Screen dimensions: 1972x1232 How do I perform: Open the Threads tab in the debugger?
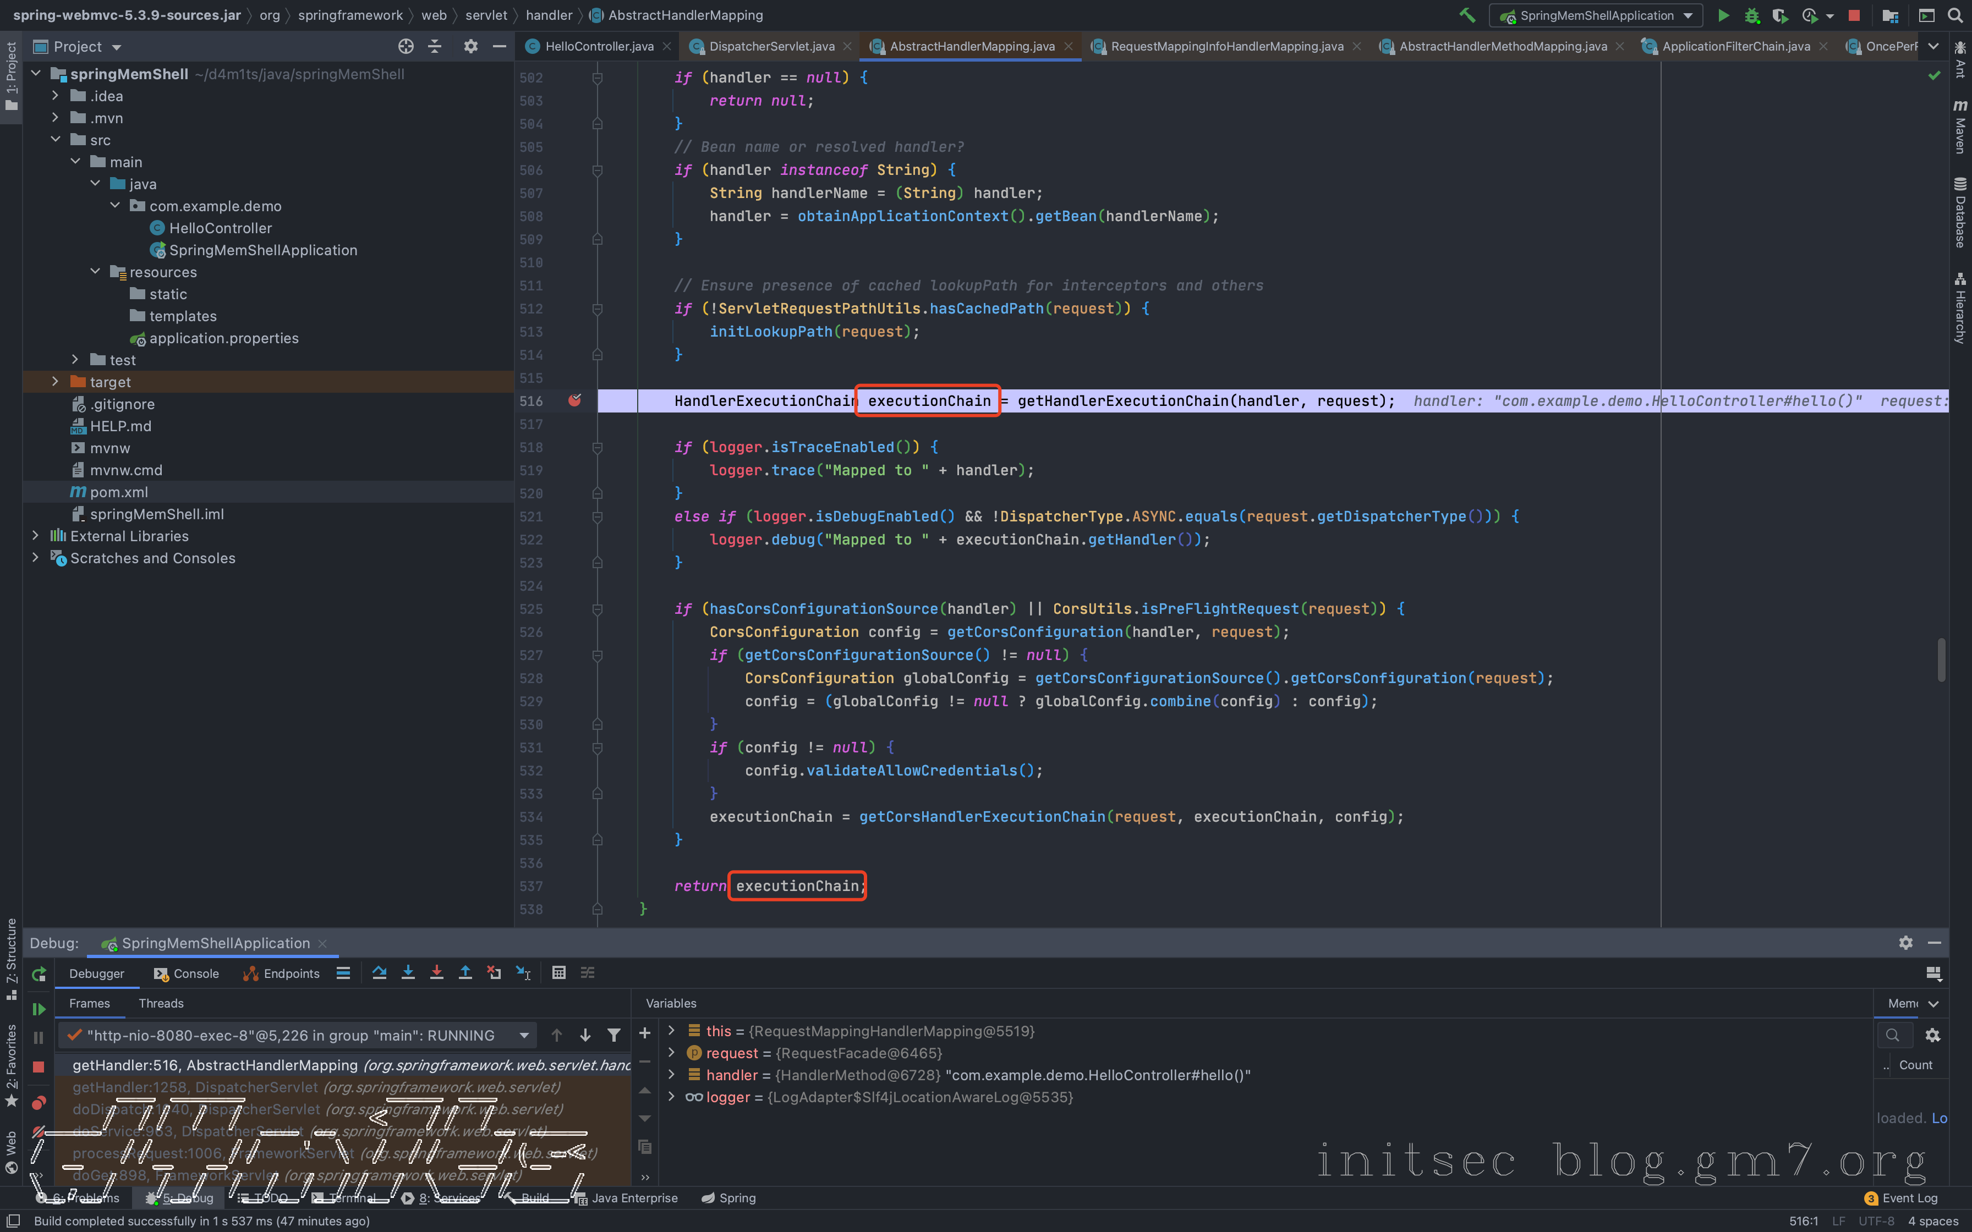tap(161, 1003)
